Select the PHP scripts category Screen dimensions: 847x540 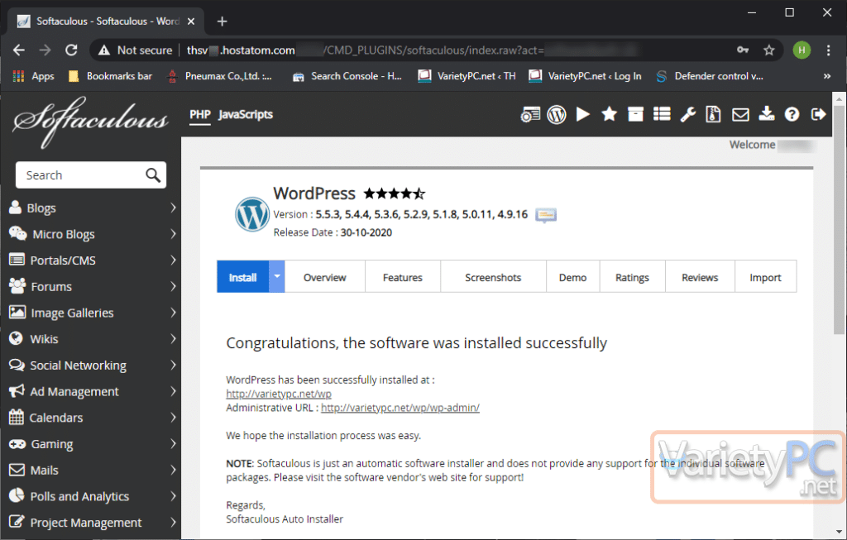point(200,114)
